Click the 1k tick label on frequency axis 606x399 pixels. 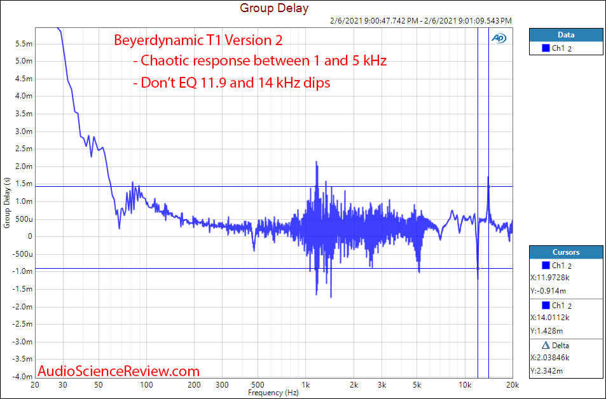point(306,385)
